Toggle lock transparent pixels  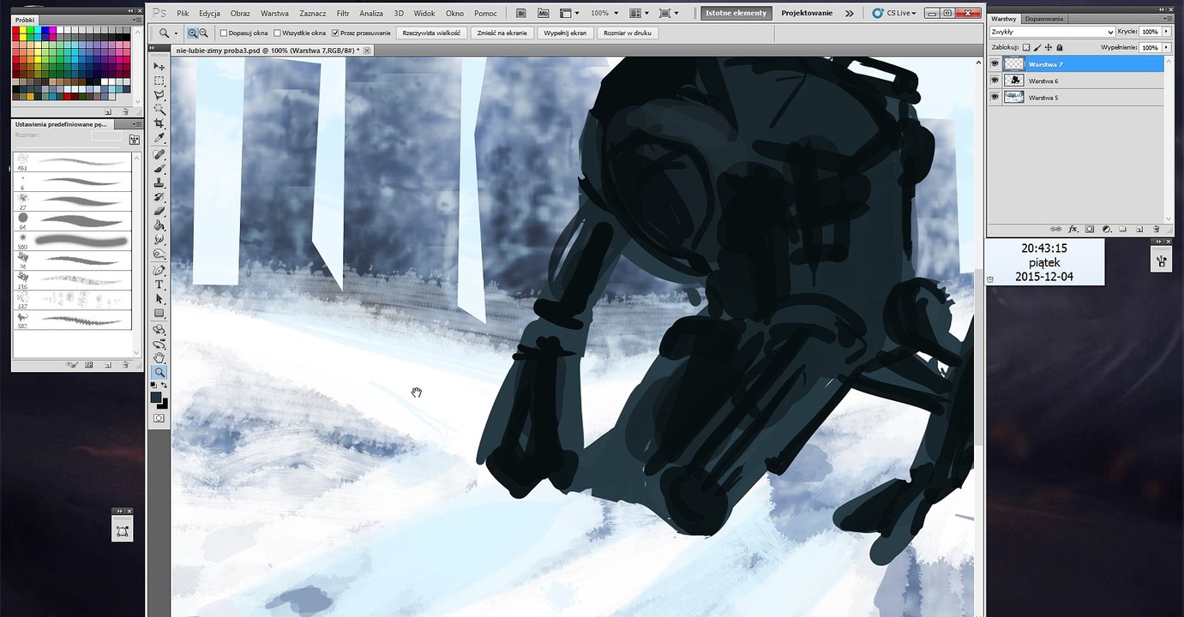coord(1026,48)
